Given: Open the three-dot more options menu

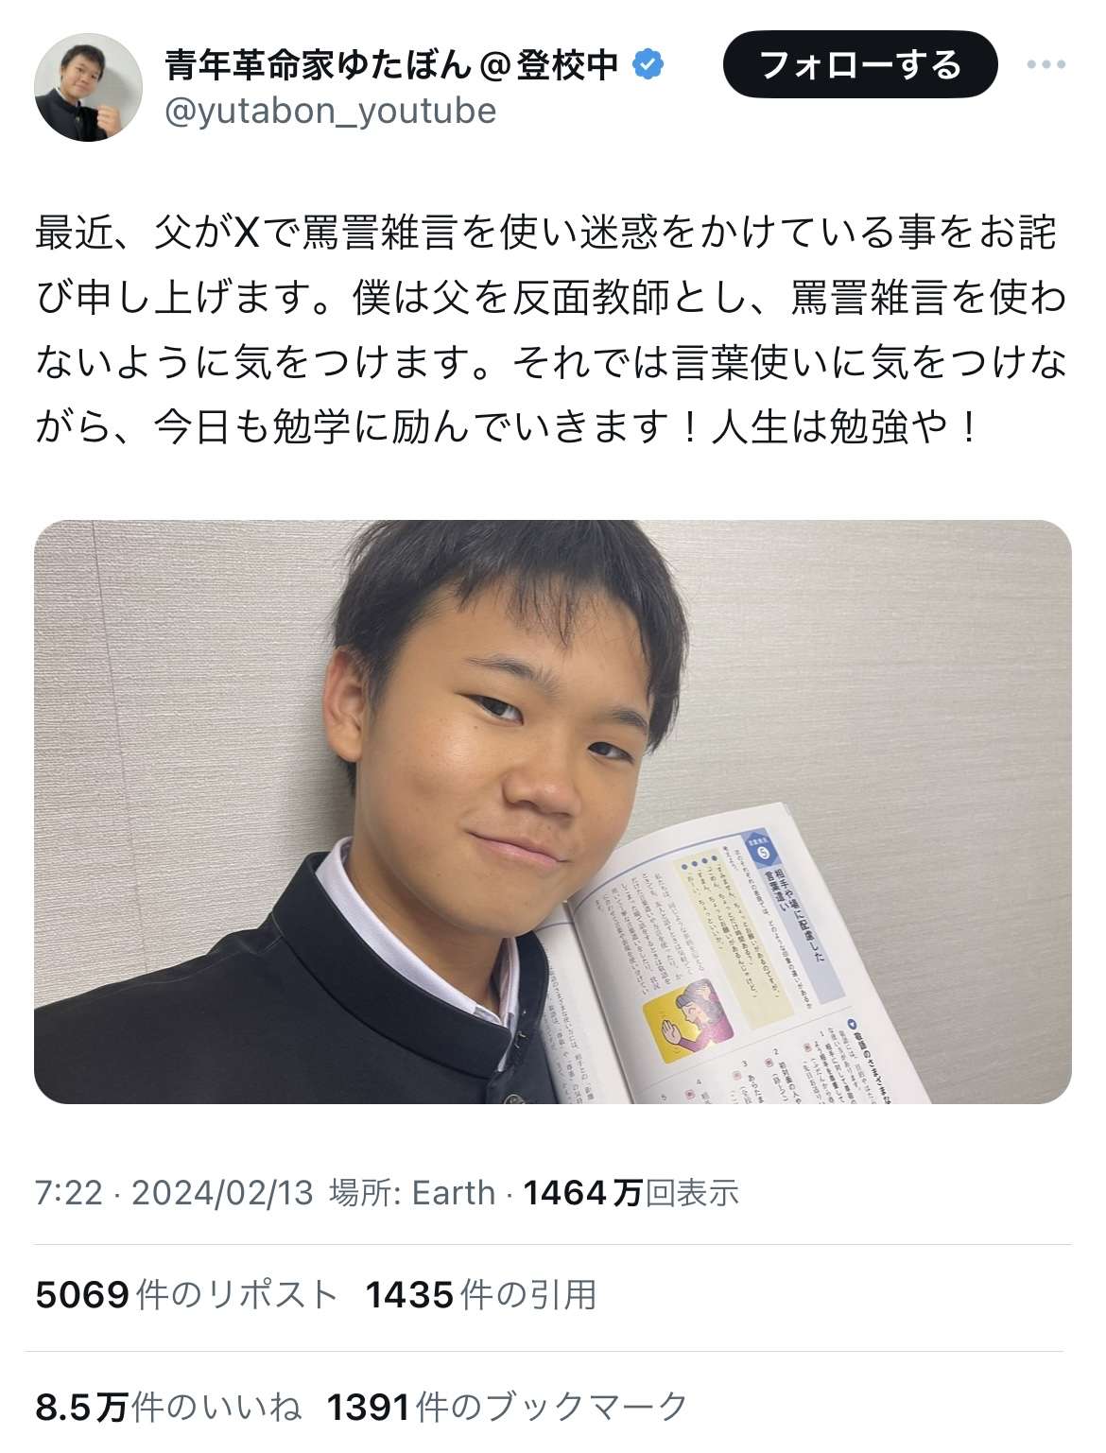Looking at the screenshot, I should pyautogui.click(x=1046, y=65).
